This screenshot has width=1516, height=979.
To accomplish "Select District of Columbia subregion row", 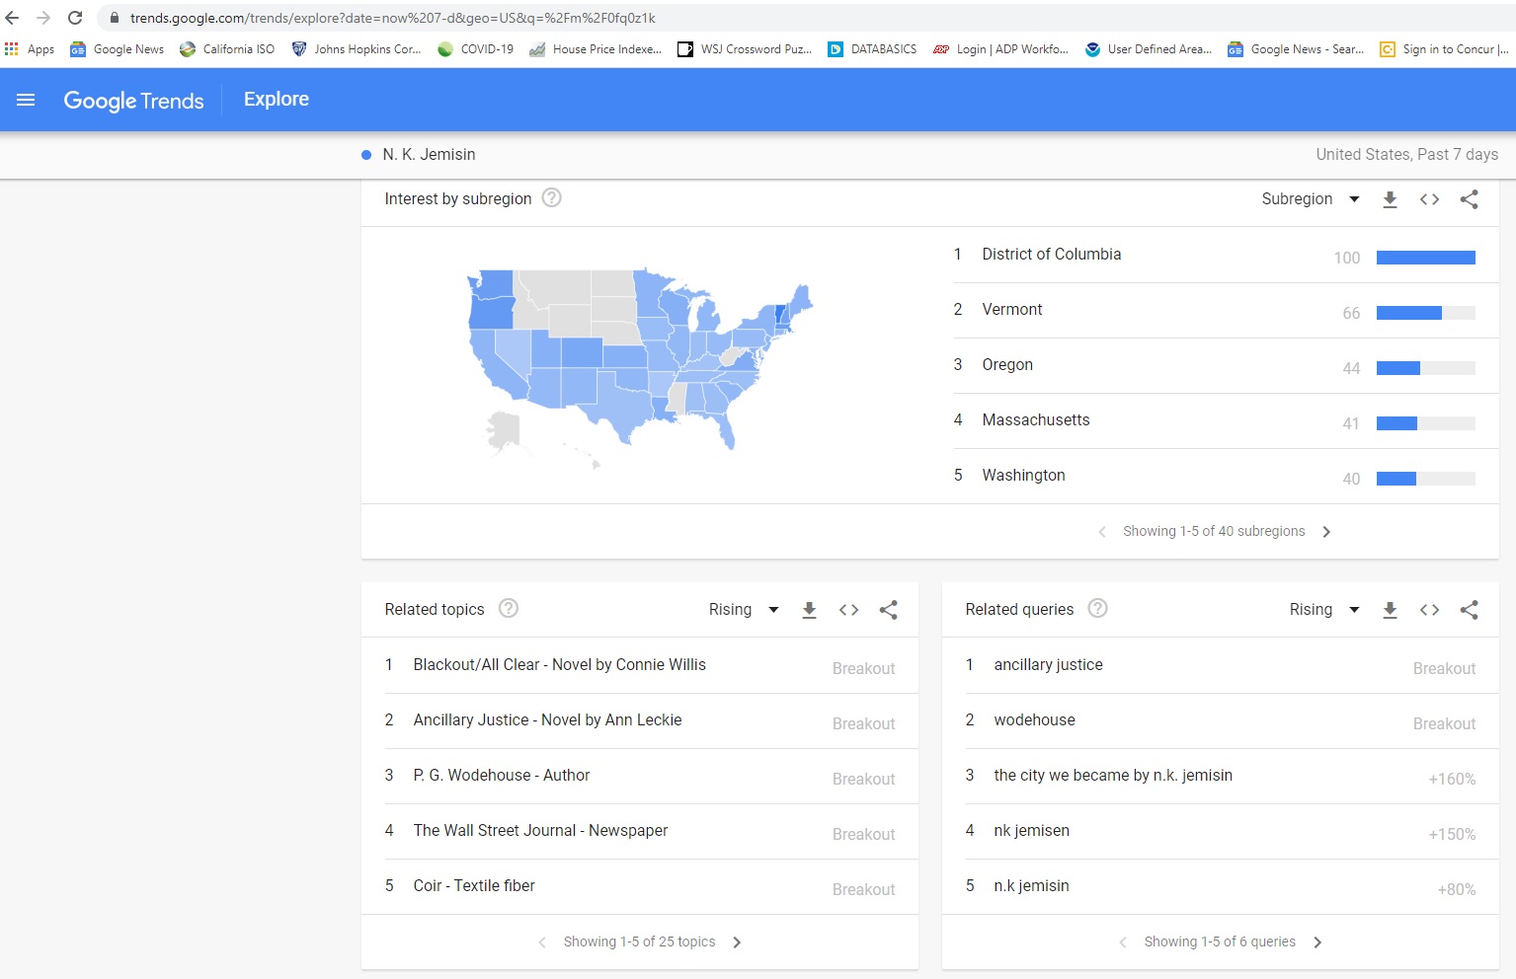I will (1226, 256).
